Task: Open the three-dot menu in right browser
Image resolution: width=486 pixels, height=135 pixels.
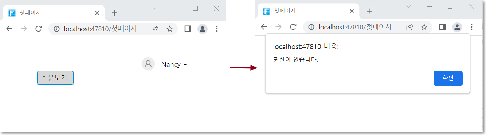Action: click(472, 27)
